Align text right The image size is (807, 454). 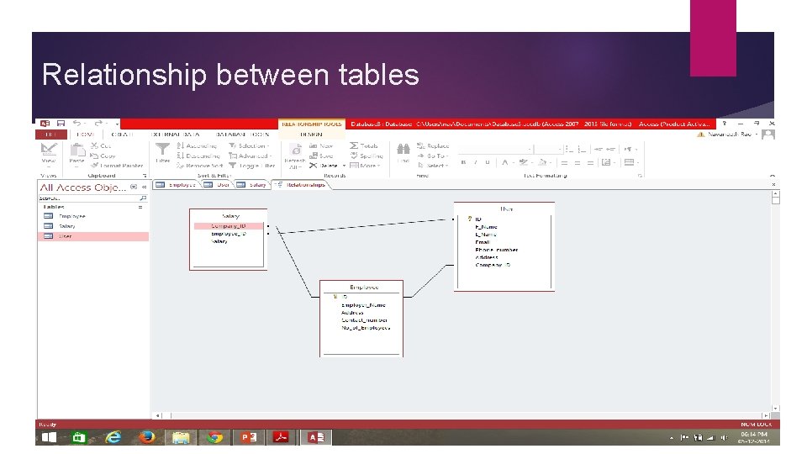590,162
